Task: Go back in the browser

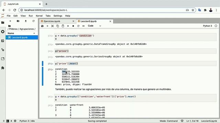Action: 4,10
